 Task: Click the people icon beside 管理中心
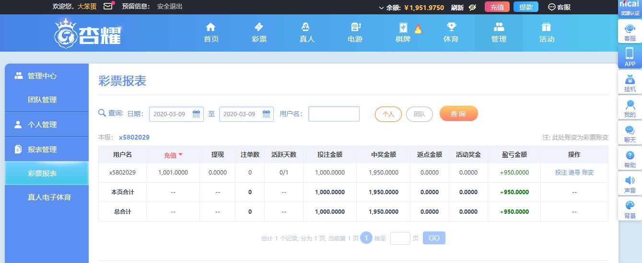tap(19, 76)
